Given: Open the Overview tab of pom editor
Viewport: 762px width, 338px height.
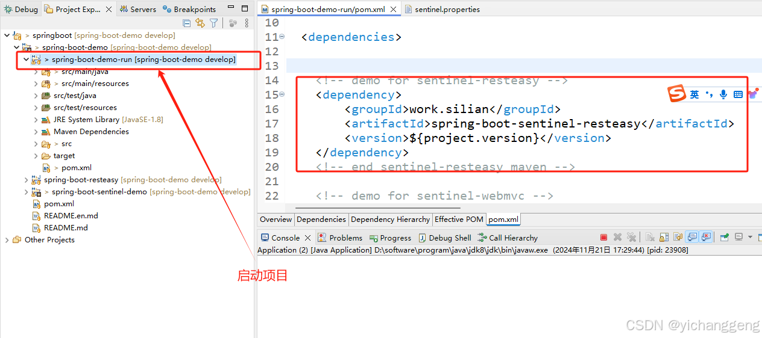Looking at the screenshot, I should coord(276,220).
